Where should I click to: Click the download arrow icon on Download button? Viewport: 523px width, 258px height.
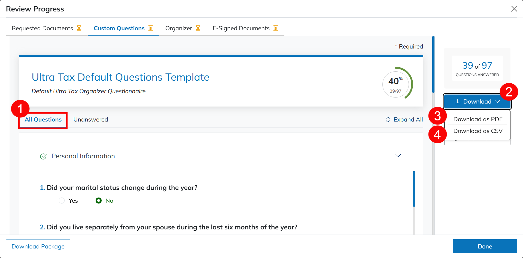[x=457, y=102]
